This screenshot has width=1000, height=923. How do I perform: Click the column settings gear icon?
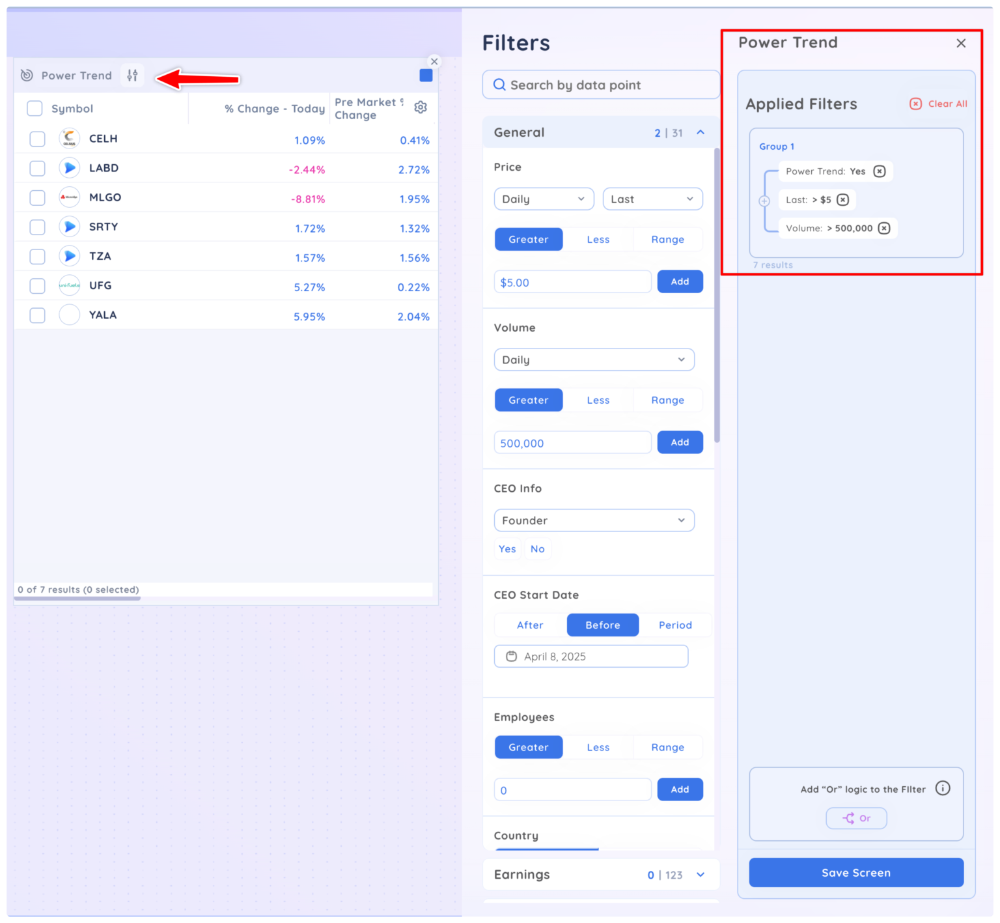pyautogui.click(x=421, y=107)
